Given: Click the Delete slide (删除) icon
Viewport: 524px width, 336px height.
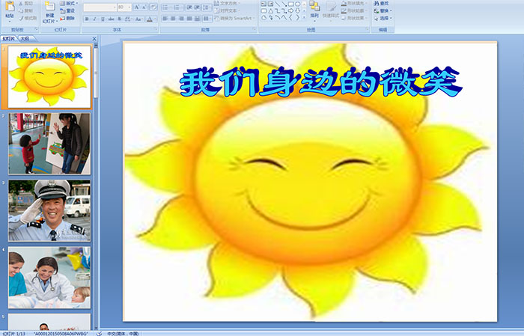Looking at the screenshot, I should (67, 19).
